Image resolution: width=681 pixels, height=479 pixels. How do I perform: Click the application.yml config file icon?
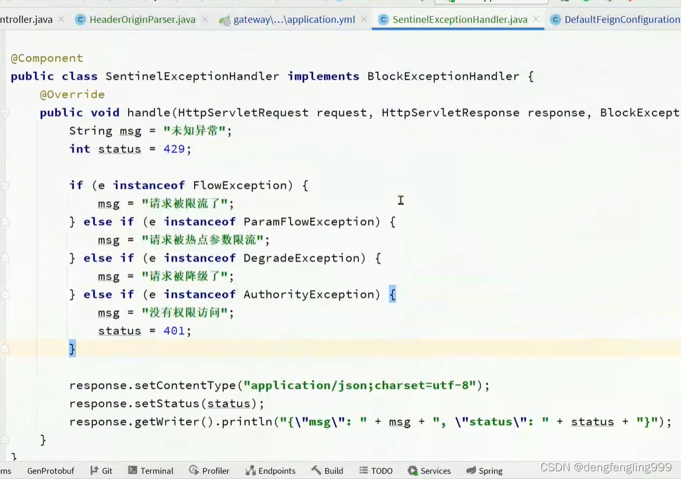click(x=225, y=20)
